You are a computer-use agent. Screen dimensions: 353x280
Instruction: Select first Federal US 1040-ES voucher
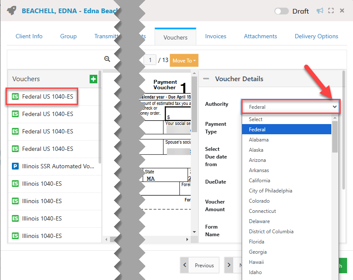pos(47,96)
